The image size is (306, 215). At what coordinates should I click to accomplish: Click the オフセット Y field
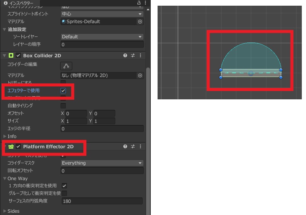click(x=104, y=113)
